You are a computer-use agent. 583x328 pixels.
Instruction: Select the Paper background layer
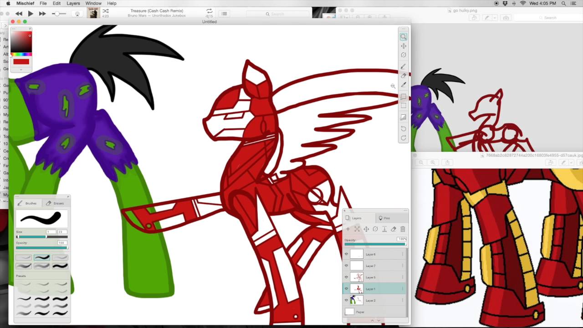coord(375,312)
